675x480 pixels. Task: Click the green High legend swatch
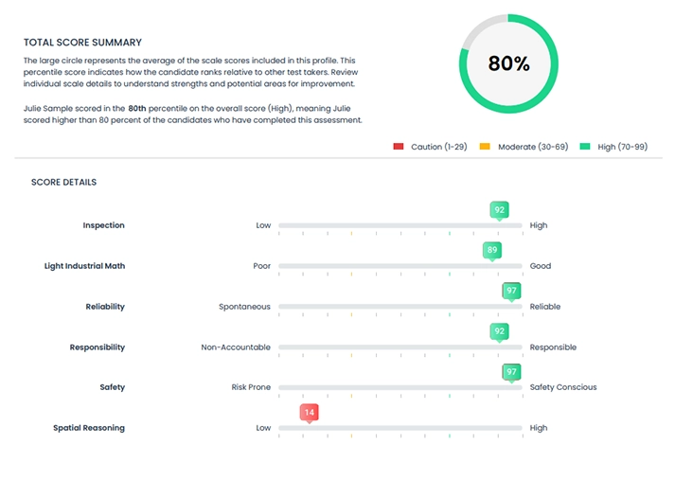[x=586, y=147]
